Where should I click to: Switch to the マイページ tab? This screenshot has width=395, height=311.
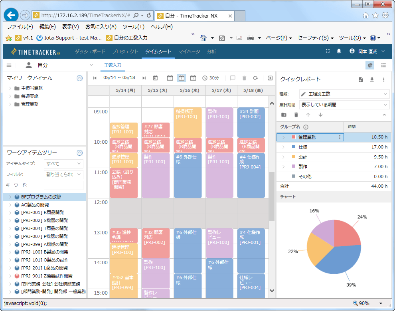[x=189, y=52]
